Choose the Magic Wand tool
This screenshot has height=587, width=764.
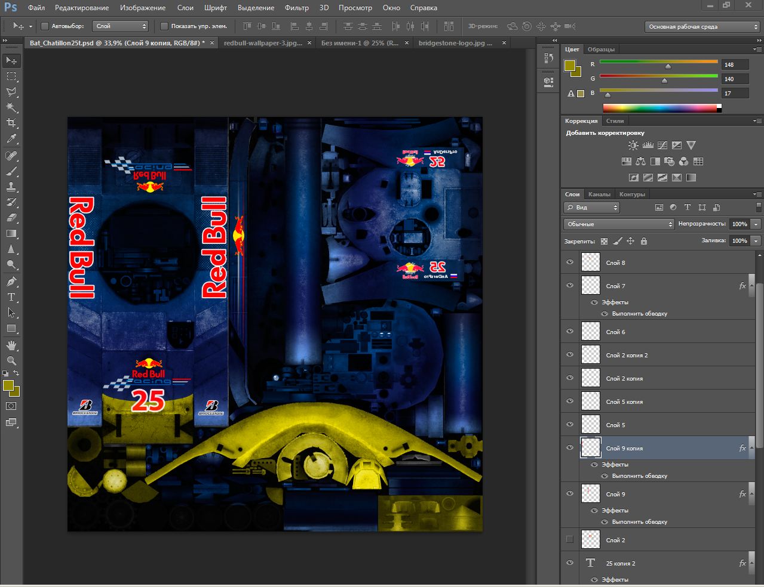11,107
